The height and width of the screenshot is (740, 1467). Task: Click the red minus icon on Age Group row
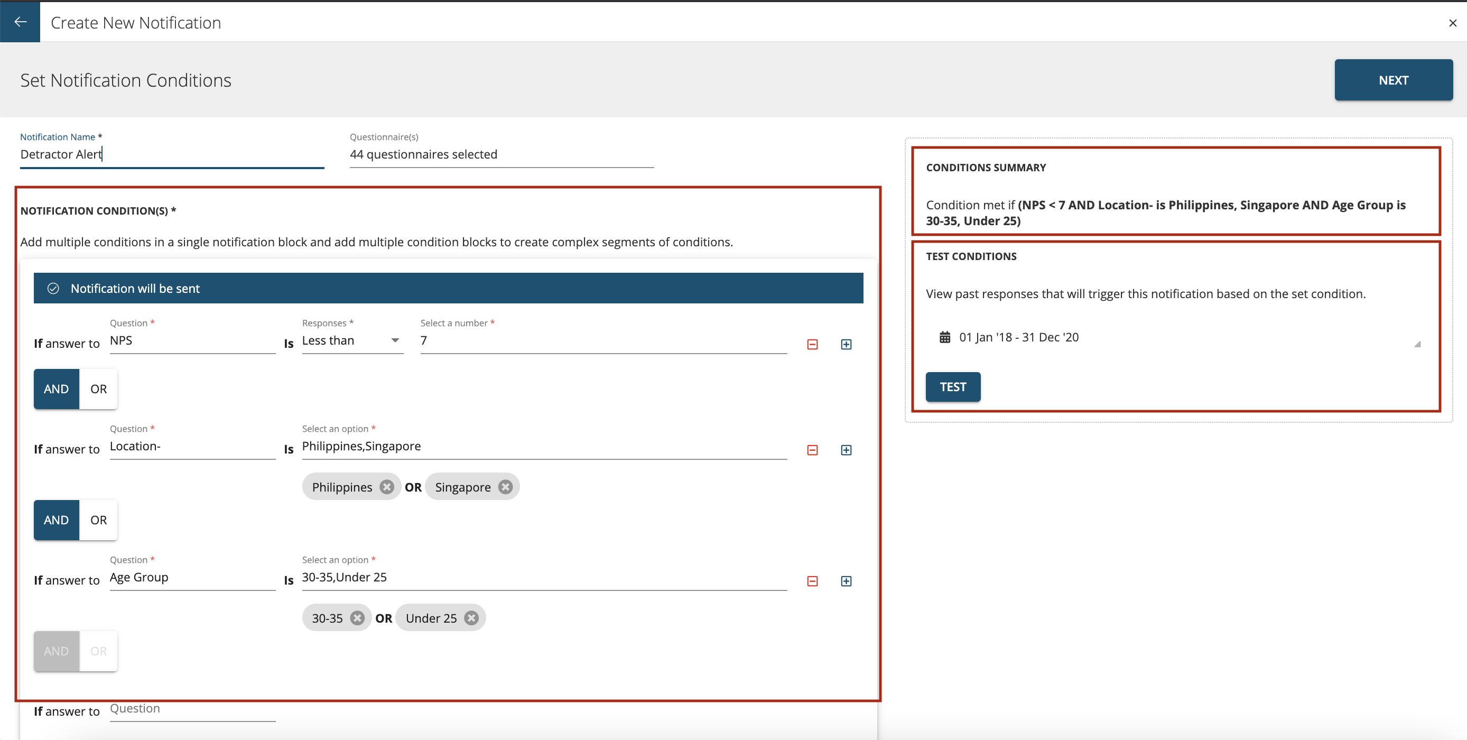pyautogui.click(x=812, y=580)
